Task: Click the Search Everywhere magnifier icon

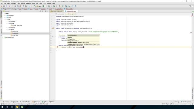Action: 190,6
